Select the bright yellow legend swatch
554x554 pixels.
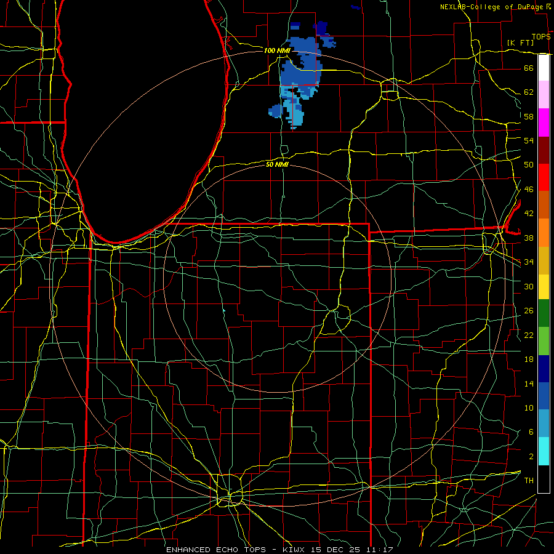coord(544,287)
